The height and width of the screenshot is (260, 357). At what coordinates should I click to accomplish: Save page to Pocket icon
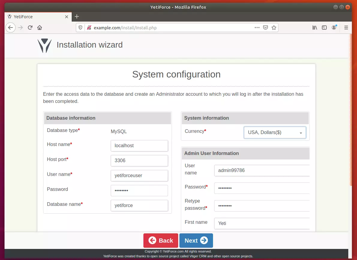(x=265, y=28)
